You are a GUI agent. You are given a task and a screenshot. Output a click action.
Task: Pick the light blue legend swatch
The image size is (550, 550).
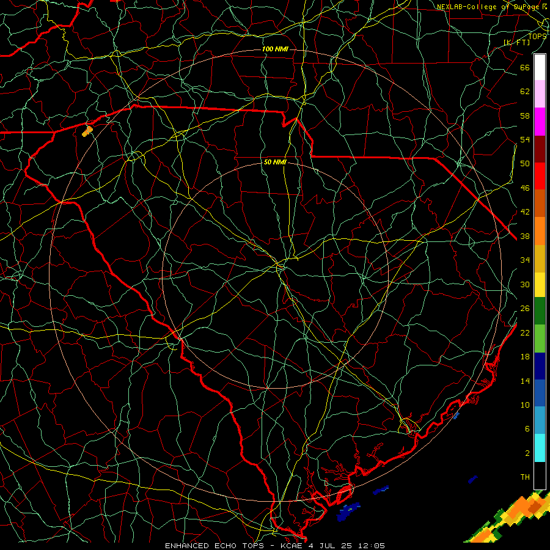point(540,420)
